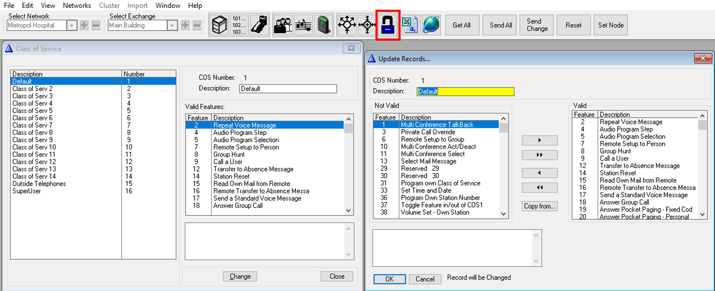
Task: Click the telephone handset toolbar icon
Action: coord(260,25)
